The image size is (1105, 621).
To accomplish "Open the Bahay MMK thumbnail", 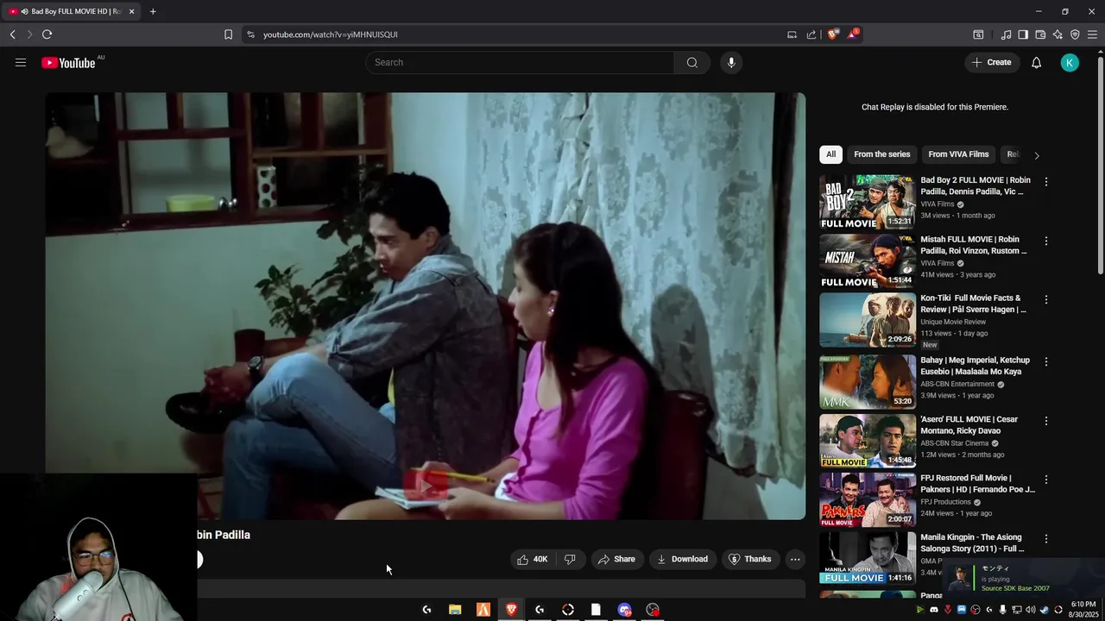I will (868, 382).
